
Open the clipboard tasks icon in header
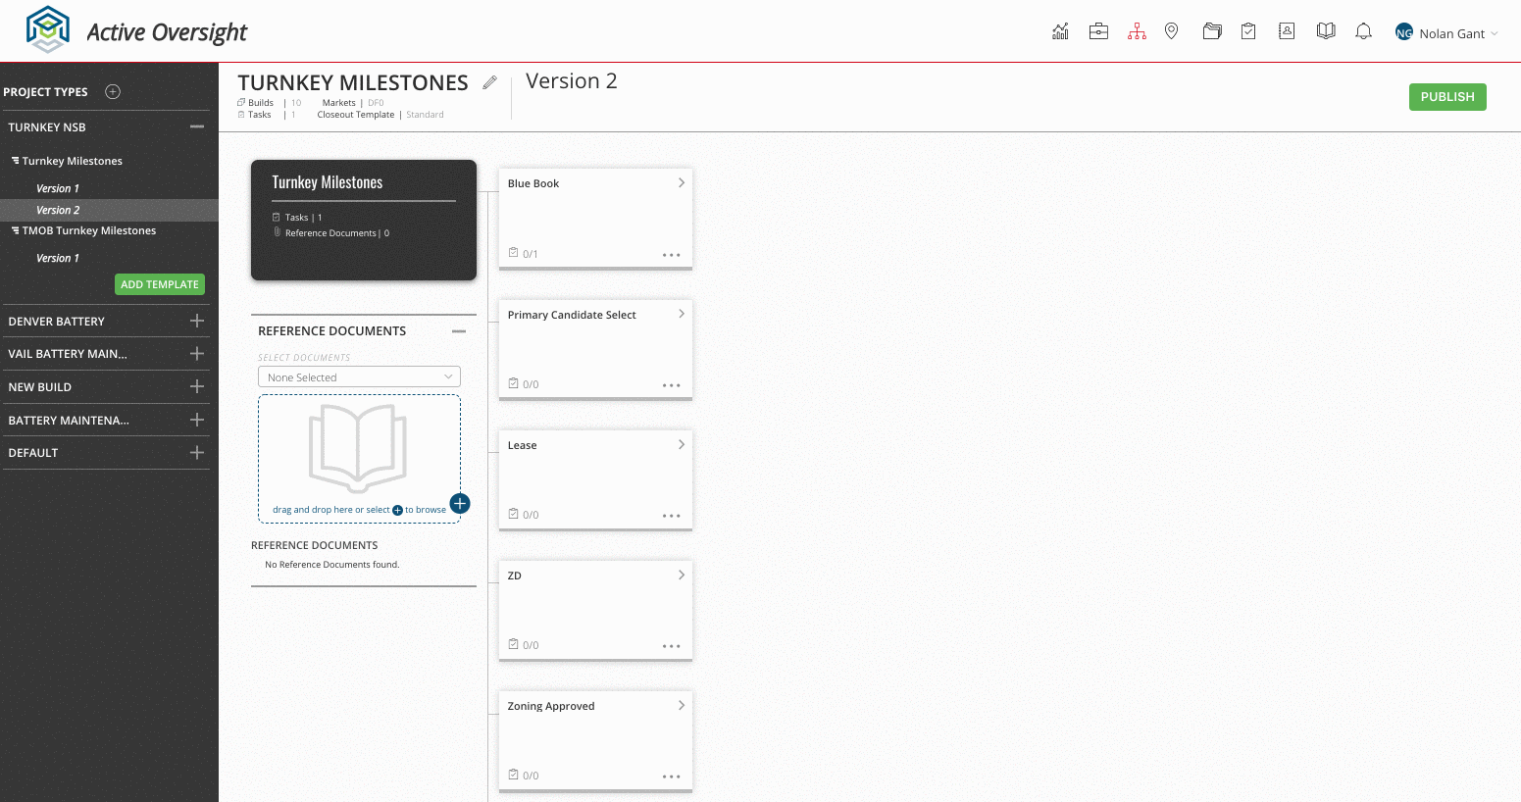click(x=1248, y=31)
